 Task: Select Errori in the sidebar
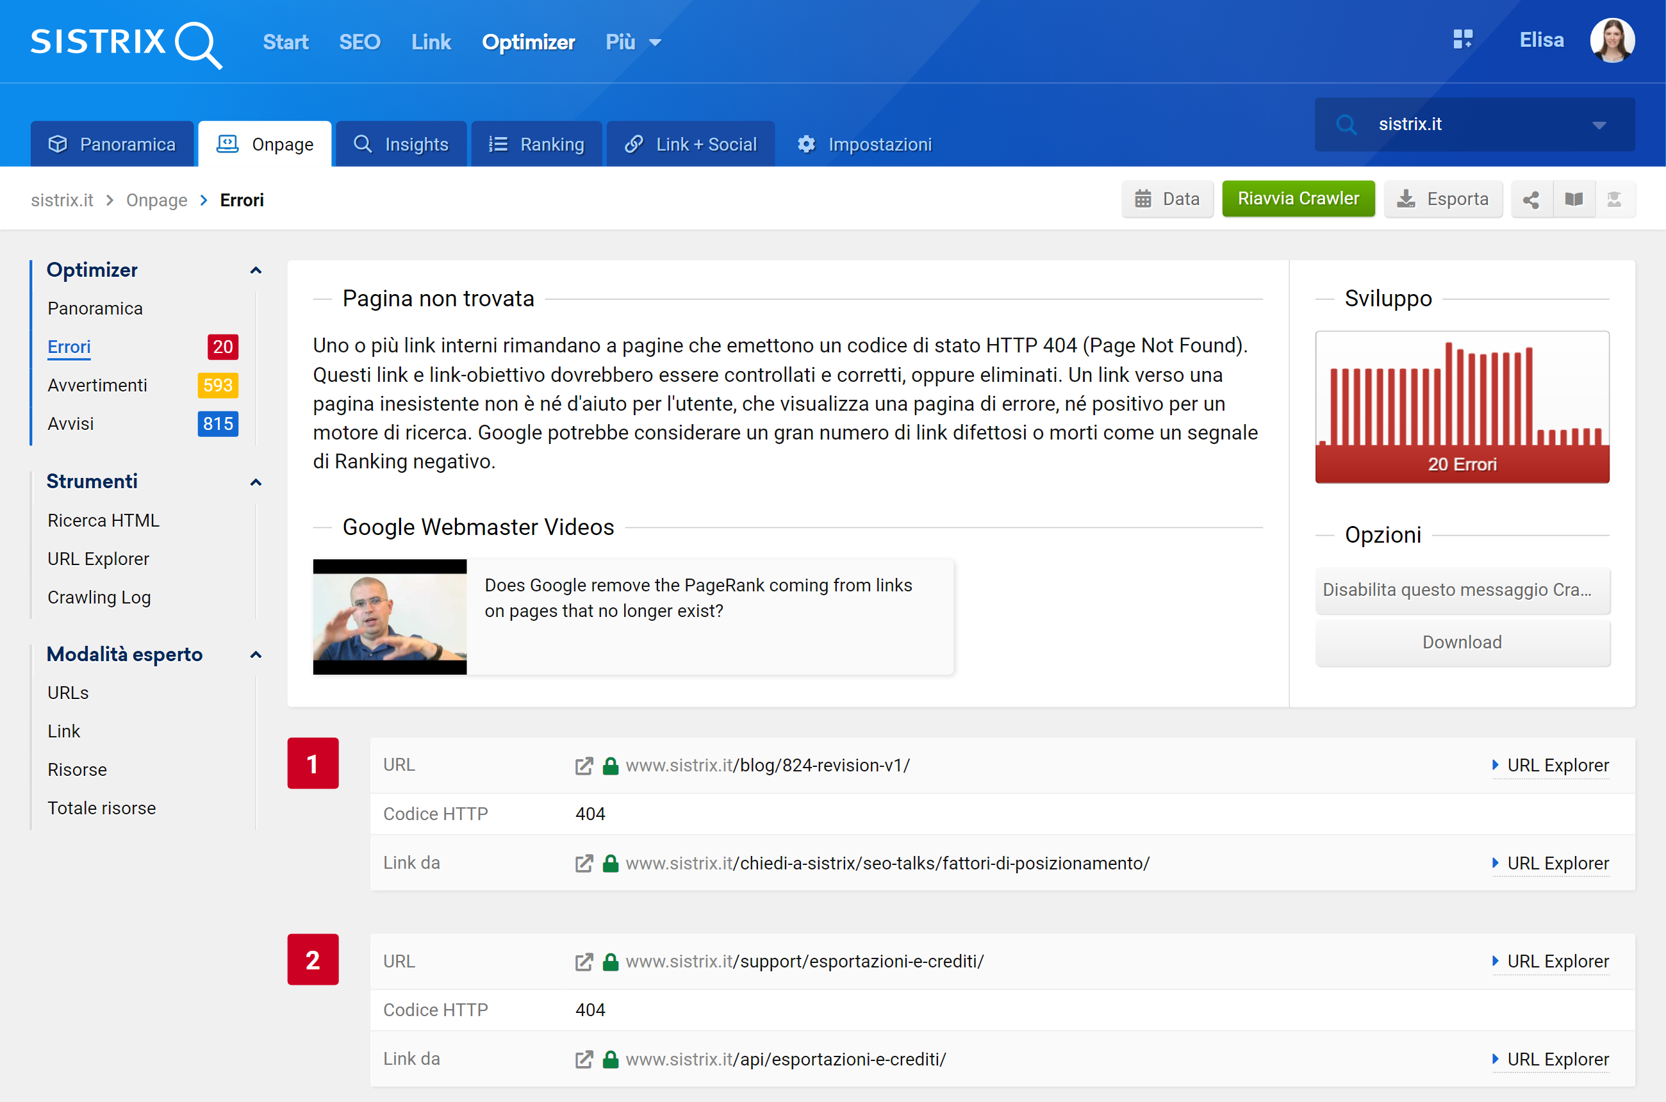tap(69, 347)
